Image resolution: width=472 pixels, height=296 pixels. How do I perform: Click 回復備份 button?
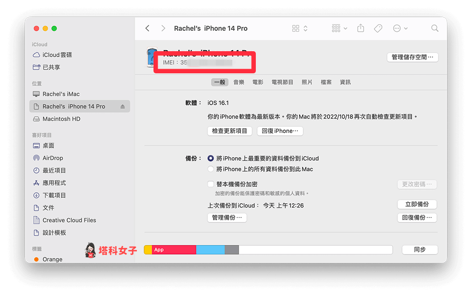417,218
